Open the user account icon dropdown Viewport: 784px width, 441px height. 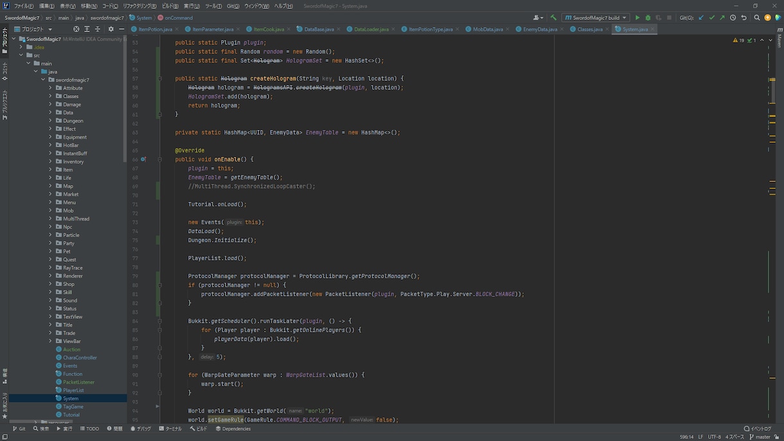click(539, 18)
